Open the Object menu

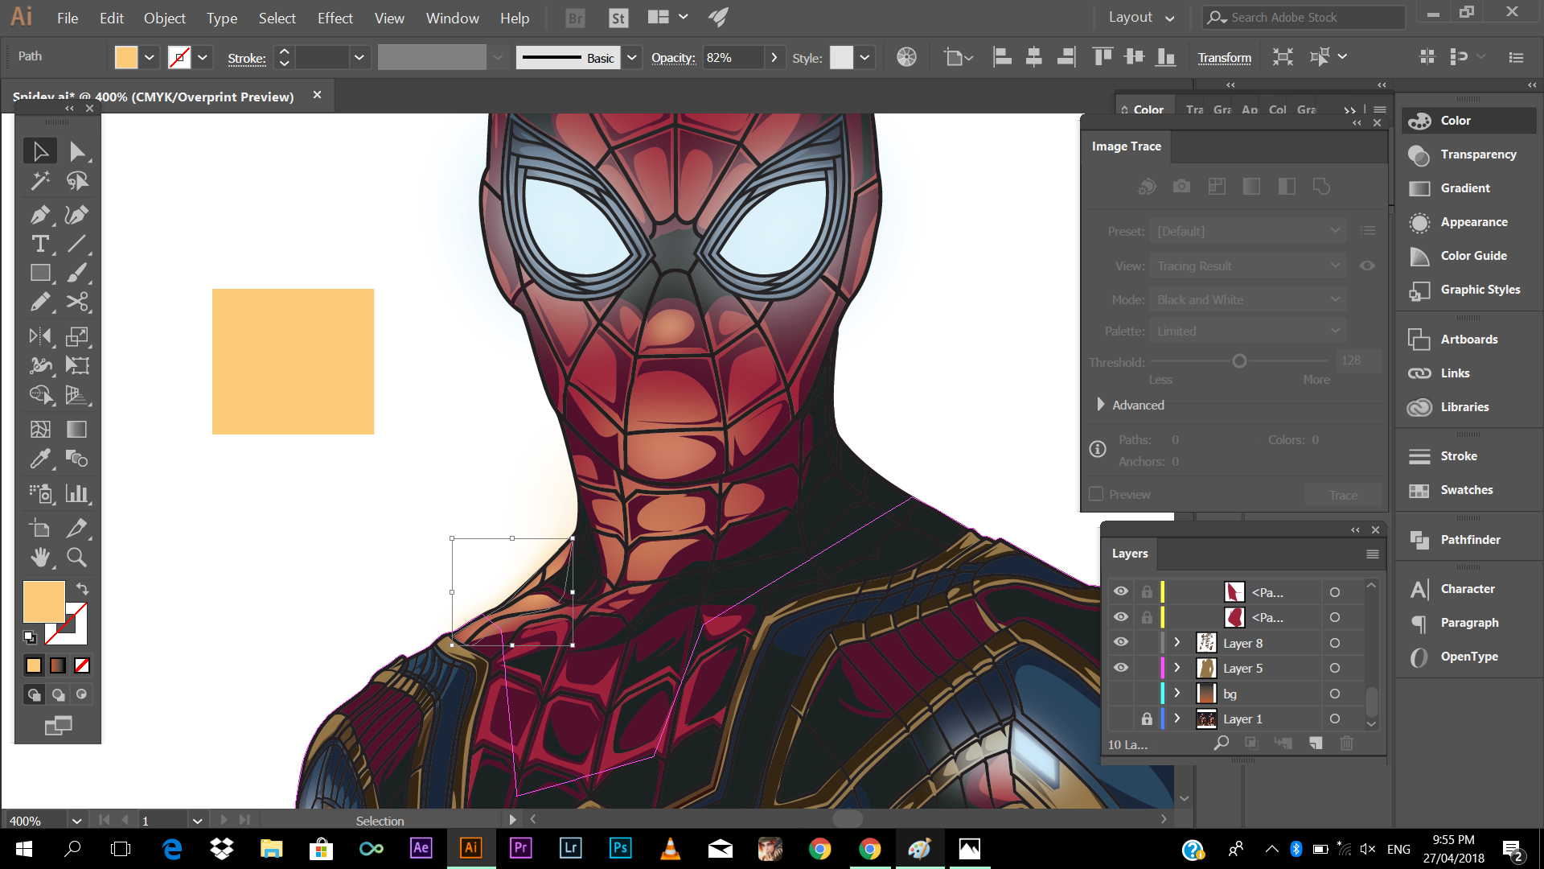pos(165,18)
